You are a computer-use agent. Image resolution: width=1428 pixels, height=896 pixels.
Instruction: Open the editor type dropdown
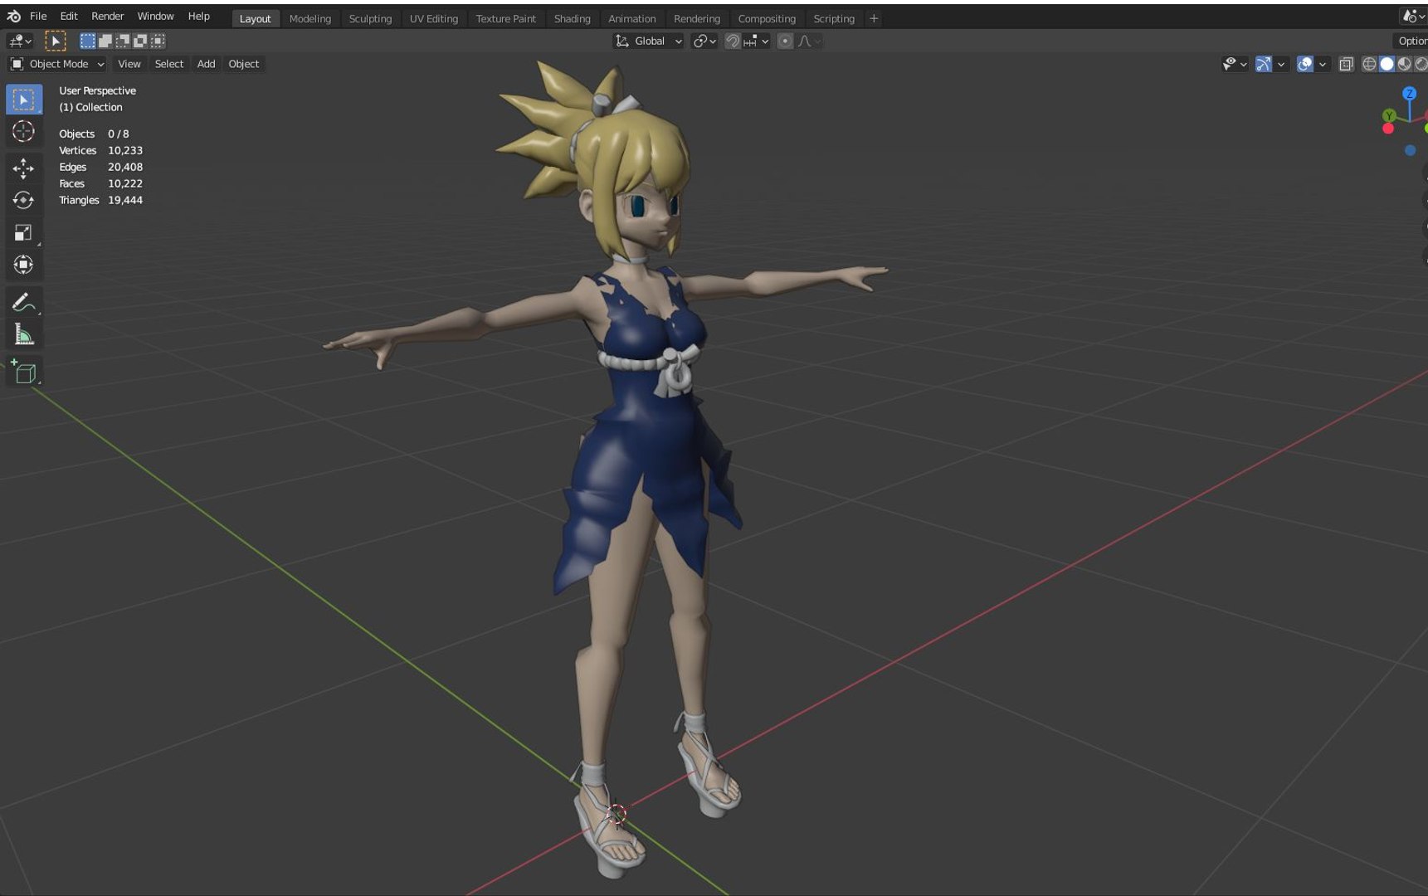tap(20, 41)
